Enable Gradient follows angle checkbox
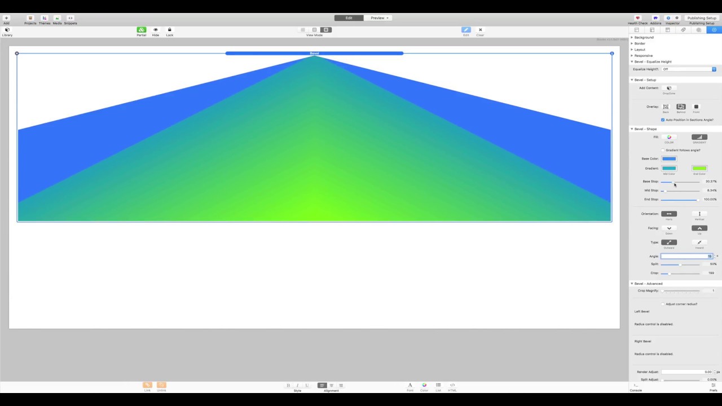This screenshot has height=406, width=722. pyautogui.click(x=663, y=150)
